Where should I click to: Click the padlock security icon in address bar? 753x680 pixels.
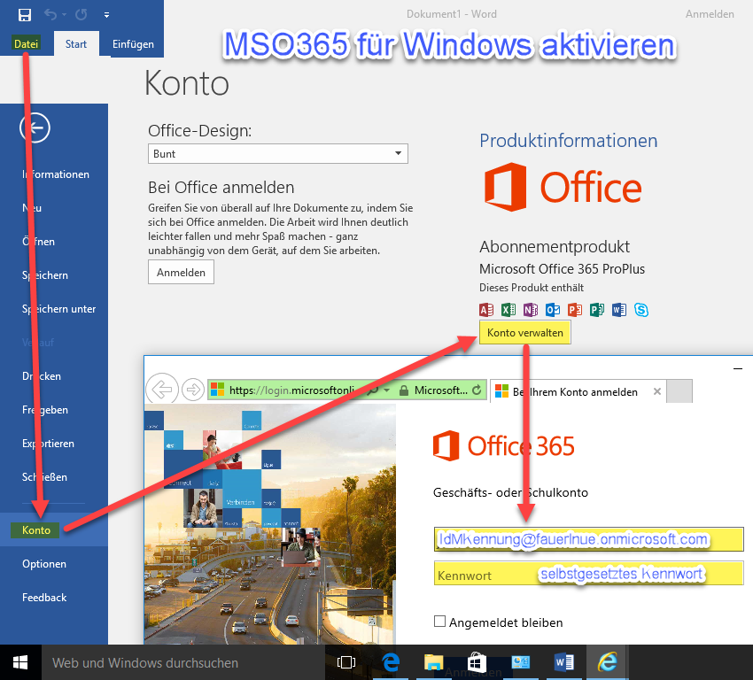tap(404, 390)
